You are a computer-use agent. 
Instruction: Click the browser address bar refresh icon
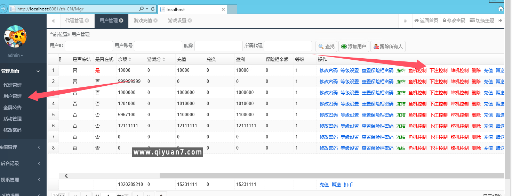(153, 9)
